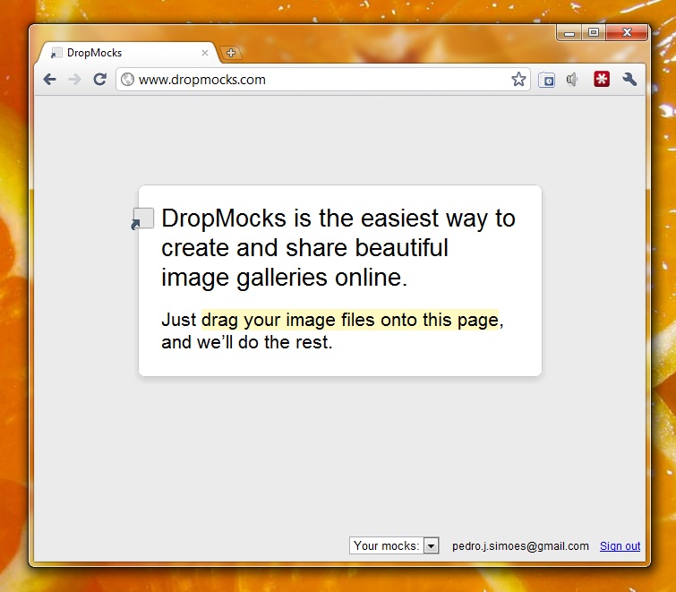Click the highlighted drag your image files text

pyautogui.click(x=350, y=320)
